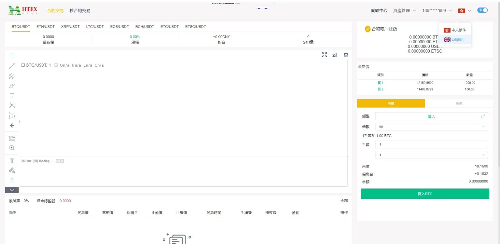The height and width of the screenshot is (244, 500).
Task: Open the indicators icon on chart
Action: pyautogui.click(x=335, y=55)
